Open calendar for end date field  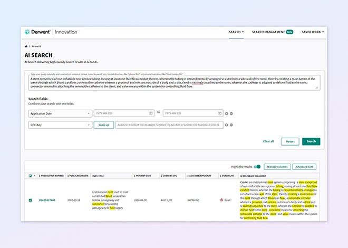click(x=220, y=113)
